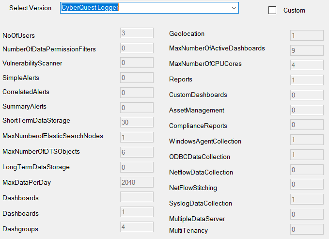Click the 'WindowsAgentCollection' label
The height and width of the screenshot is (239, 329).
(x=205, y=141)
